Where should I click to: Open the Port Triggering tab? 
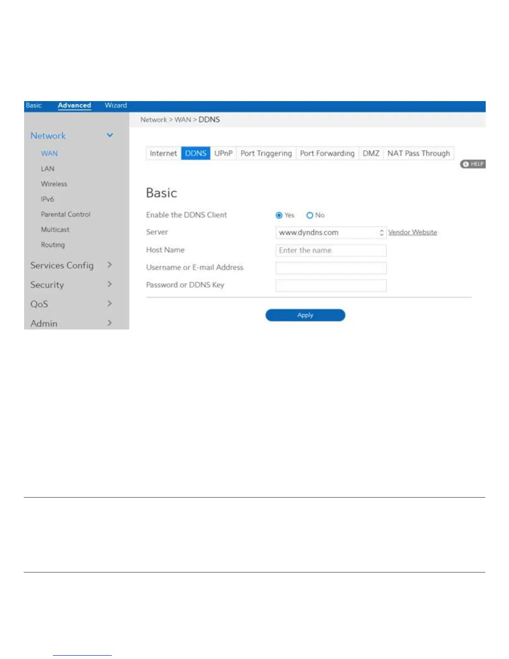click(266, 153)
